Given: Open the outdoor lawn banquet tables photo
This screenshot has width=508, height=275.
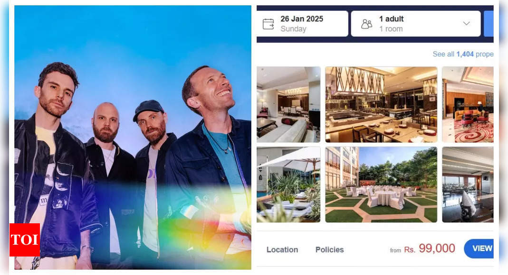Looking at the screenshot, I should pos(381,184).
